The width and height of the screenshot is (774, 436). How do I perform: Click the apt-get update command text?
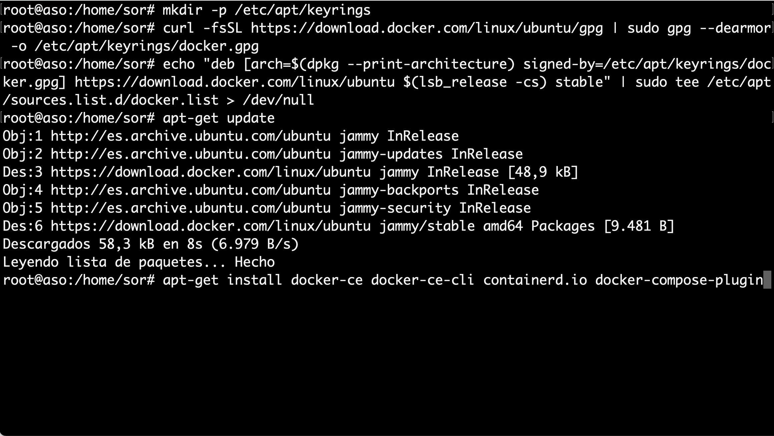[x=219, y=118]
